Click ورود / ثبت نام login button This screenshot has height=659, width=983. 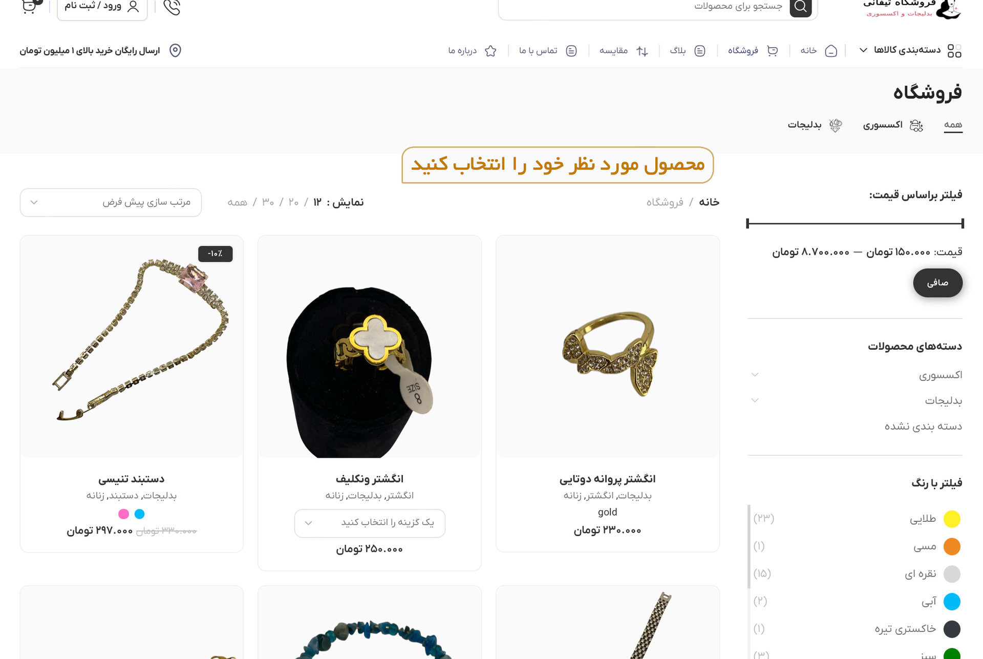click(102, 7)
